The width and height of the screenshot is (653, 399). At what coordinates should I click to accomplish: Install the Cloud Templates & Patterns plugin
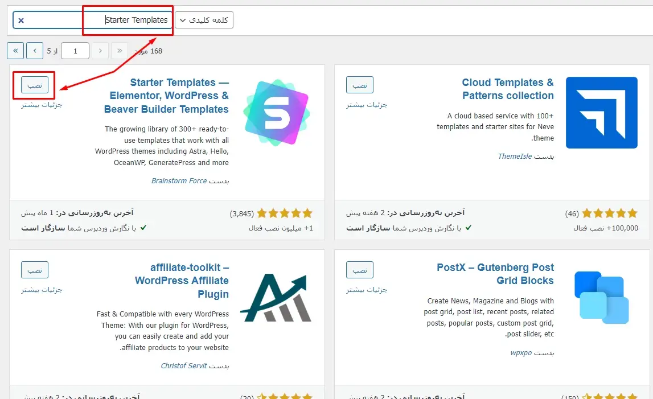(x=360, y=85)
